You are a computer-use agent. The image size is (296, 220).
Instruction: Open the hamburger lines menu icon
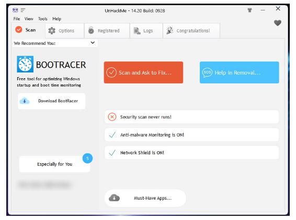tap(23, 10)
